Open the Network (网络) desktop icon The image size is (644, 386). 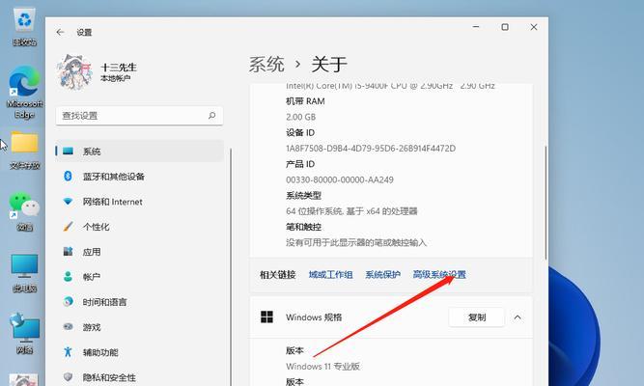(x=25, y=334)
